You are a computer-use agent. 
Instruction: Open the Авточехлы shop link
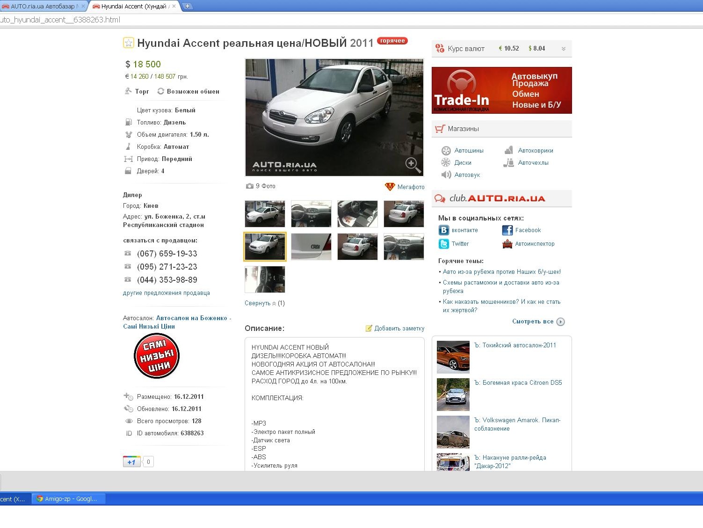[x=533, y=162]
